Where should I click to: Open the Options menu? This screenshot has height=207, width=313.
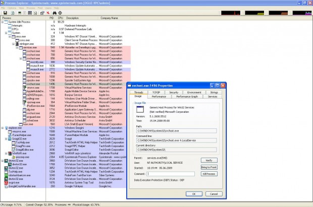click(12, 8)
